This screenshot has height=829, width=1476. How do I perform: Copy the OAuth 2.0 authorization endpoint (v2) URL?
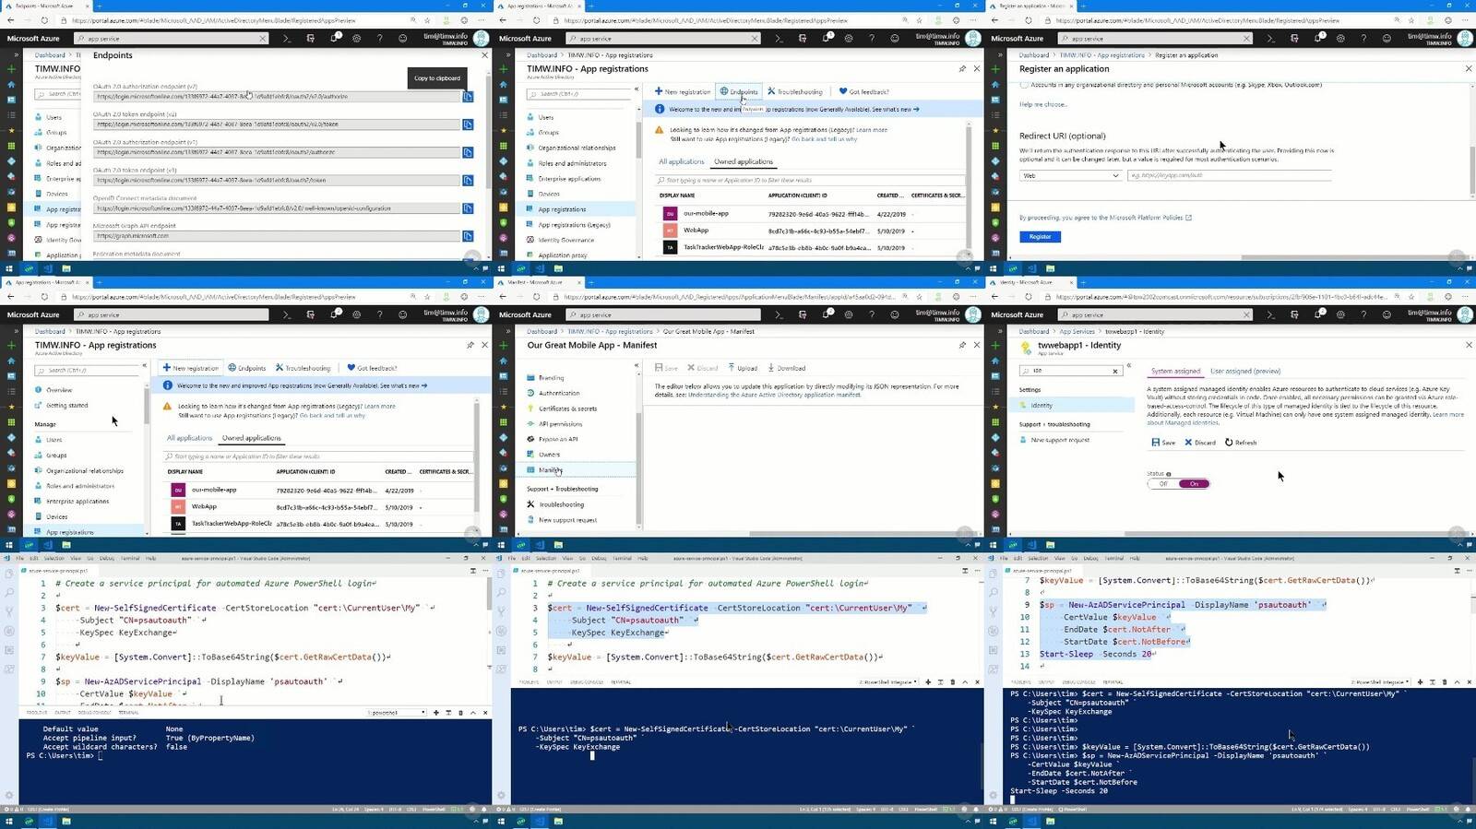pos(468,97)
